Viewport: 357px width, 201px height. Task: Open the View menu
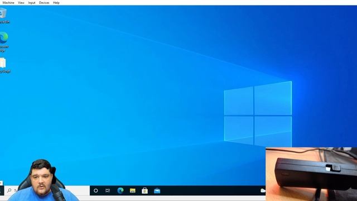pyautogui.click(x=21, y=3)
